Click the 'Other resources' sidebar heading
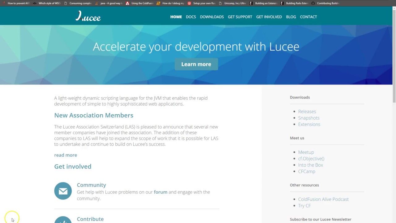The image size is (396, 223). 304,185
